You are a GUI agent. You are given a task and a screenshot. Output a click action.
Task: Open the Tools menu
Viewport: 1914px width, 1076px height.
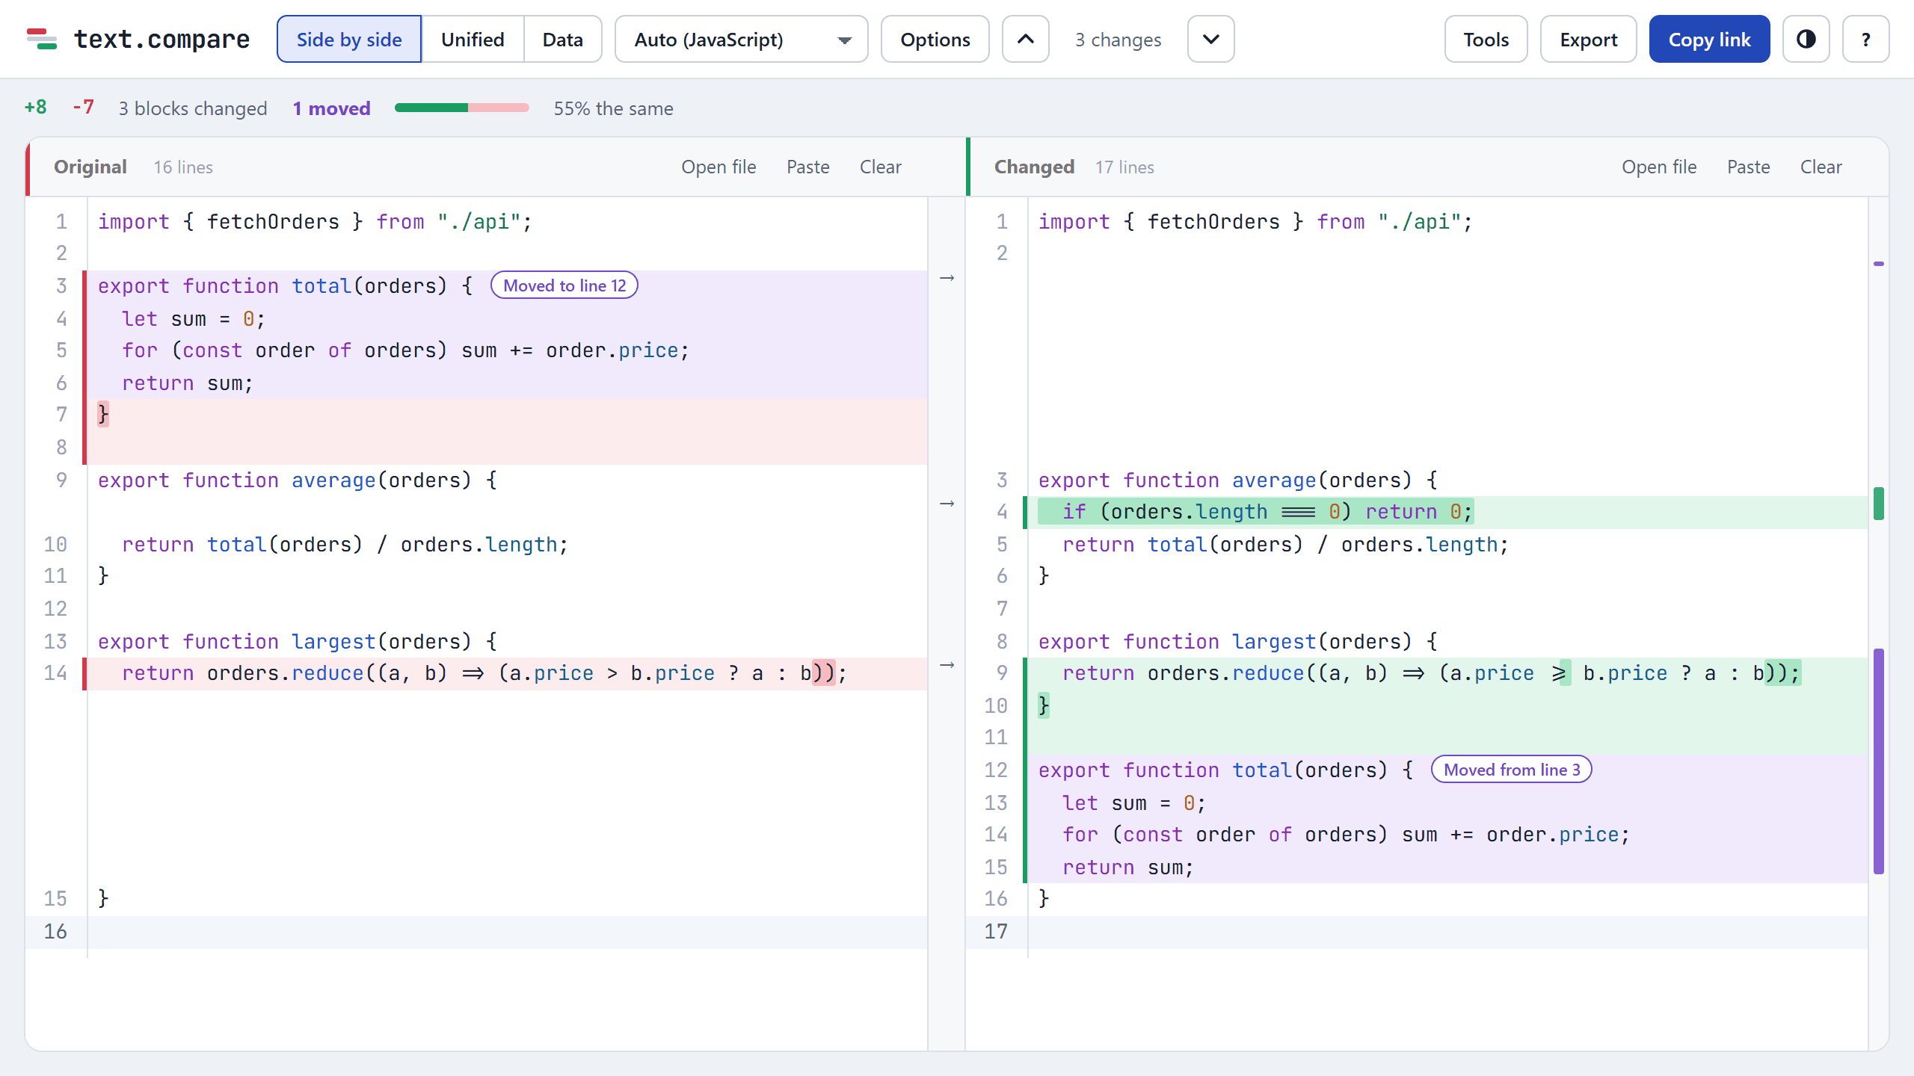pyautogui.click(x=1486, y=39)
